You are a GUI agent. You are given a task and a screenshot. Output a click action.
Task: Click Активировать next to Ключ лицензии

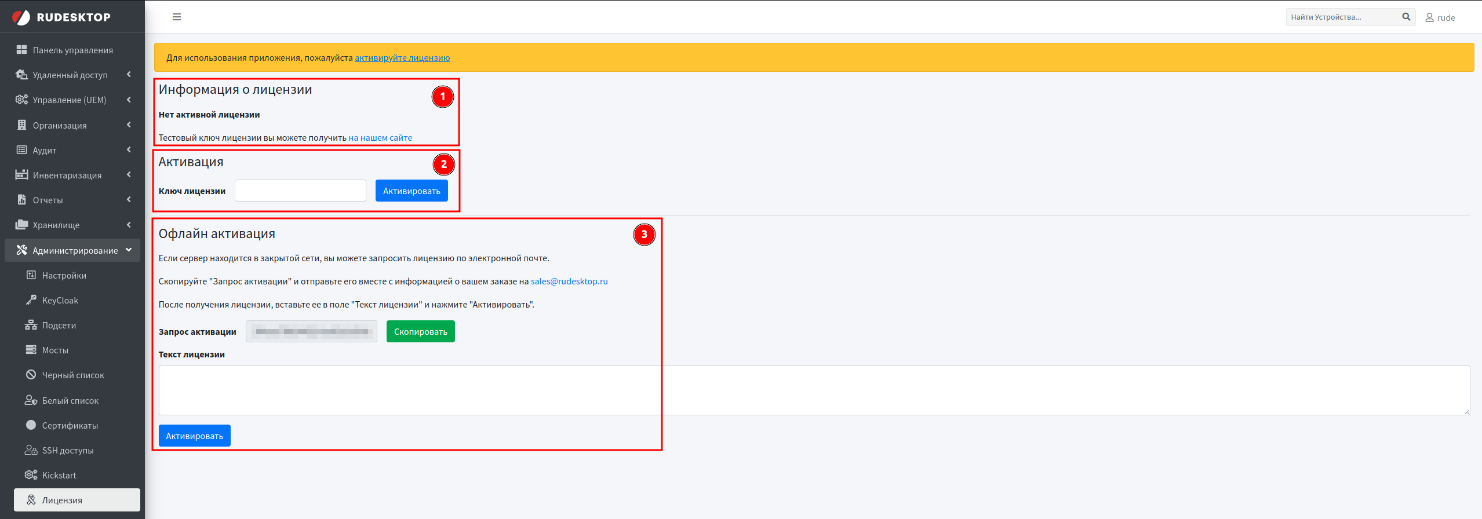[x=412, y=191]
